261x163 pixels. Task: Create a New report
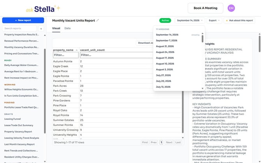tap(23, 20)
